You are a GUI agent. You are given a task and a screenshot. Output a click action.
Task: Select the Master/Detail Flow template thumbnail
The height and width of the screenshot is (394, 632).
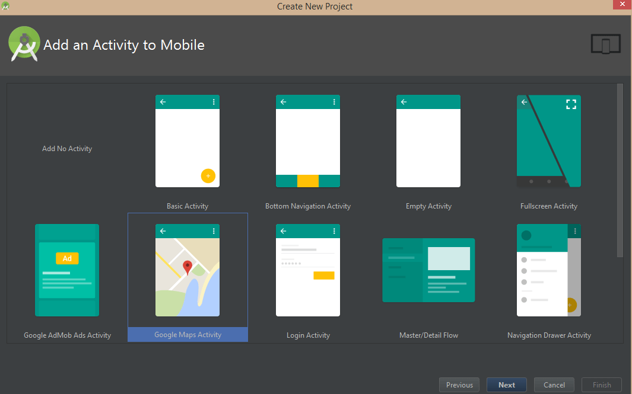click(x=428, y=270)
